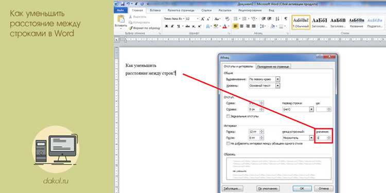Toggle Italic (К) formatting

[x=172, y=26]
